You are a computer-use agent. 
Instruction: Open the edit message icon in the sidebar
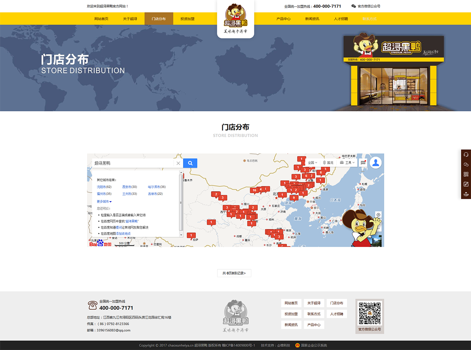[466, 184]
